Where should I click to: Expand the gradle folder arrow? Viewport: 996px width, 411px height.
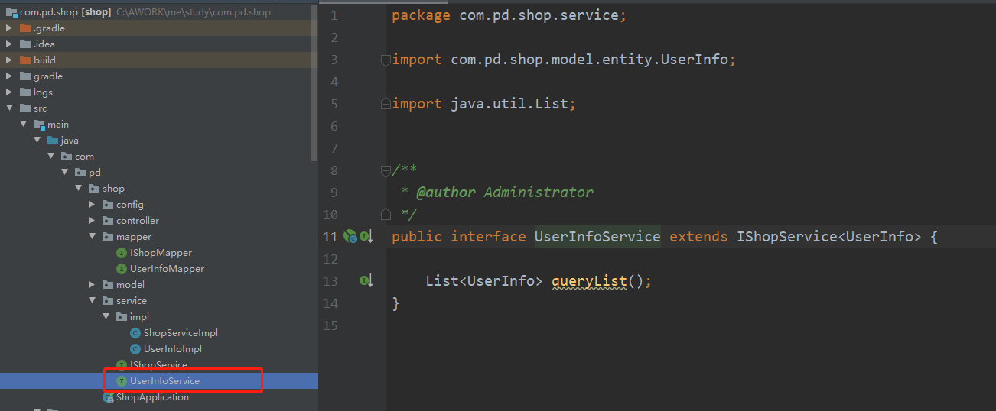(x=9, y=76)
